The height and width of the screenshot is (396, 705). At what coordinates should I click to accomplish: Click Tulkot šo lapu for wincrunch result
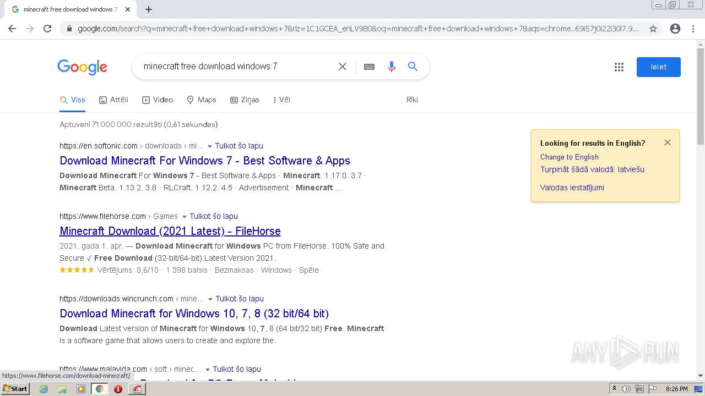click(x=240, y=299)
